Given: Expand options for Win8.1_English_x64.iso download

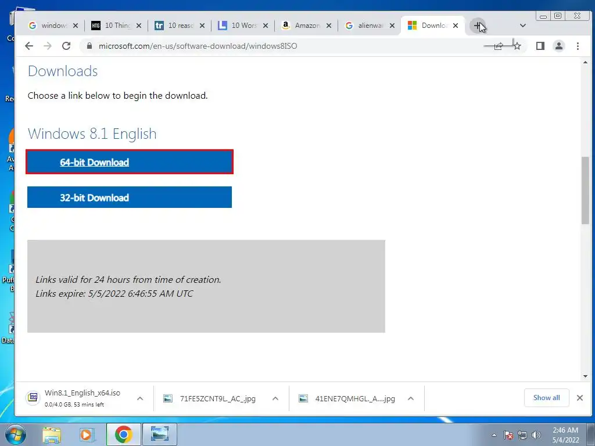Looking at the screenshot, I should pos(140,398).
